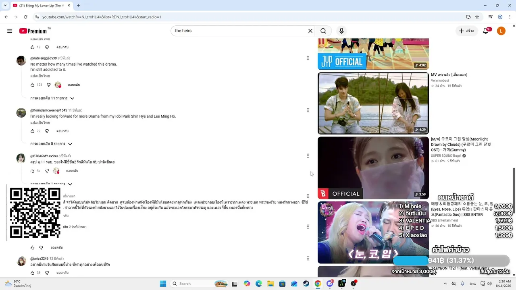Dislike the jariya2246 comment
This screenshot has width=516, height=290.
point(47,273)
